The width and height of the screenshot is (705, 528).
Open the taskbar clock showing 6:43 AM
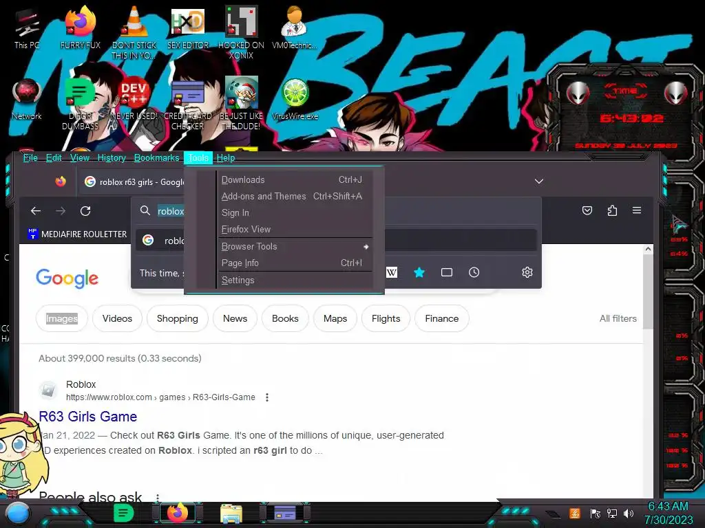point(668,513)
